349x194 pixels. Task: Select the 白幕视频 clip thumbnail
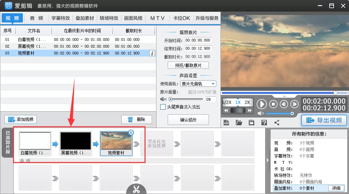pyautogui.click(x=35, y=143)
